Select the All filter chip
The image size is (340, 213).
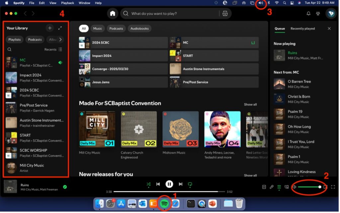click(x=84, y=29)
